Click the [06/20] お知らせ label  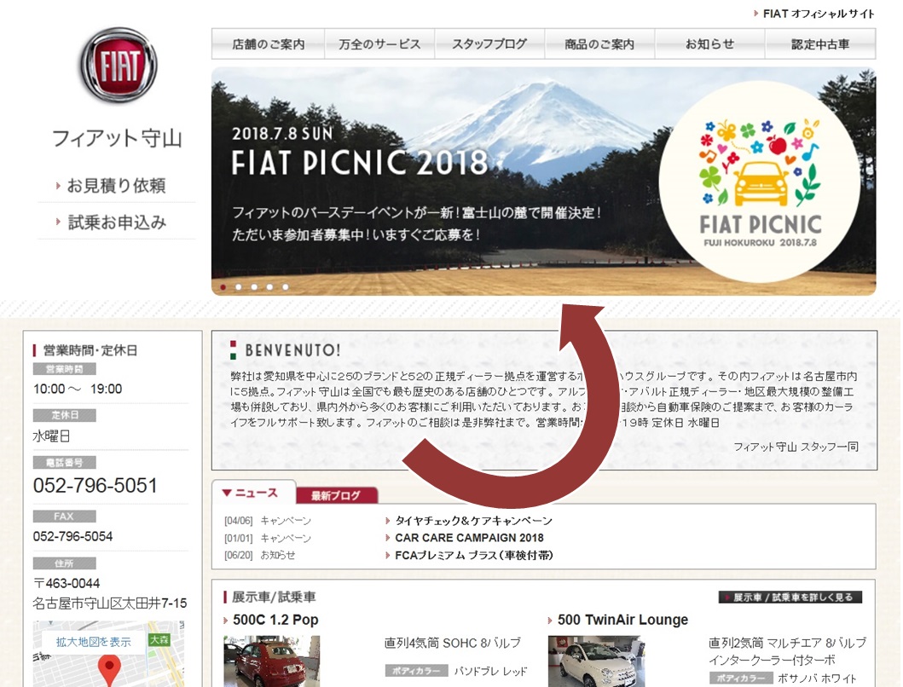click(278, 555)
